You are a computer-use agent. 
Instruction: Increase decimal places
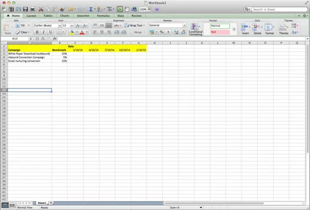coord(176,32)
